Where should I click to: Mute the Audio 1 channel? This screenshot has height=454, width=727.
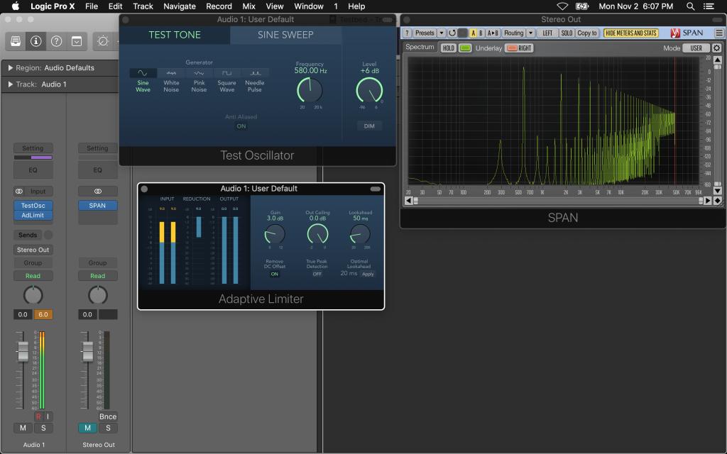pos(23,428)
